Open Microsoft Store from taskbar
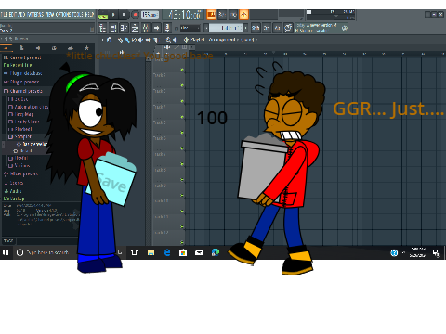This screenshot has width=446, height=334. 183,252
